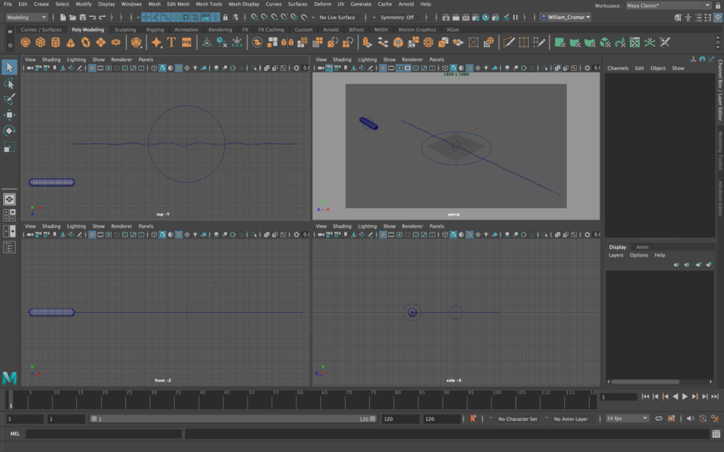The image size is (724, 452).
Task: Create a polygon sphere from the shelf
Action: pos(25,43)
